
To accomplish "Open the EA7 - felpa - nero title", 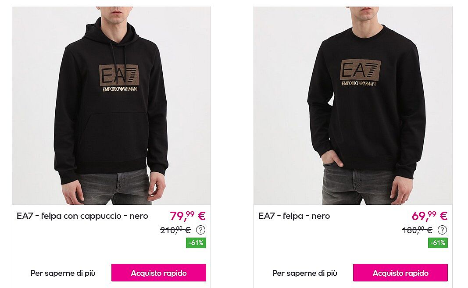I will tap(294, 216).
